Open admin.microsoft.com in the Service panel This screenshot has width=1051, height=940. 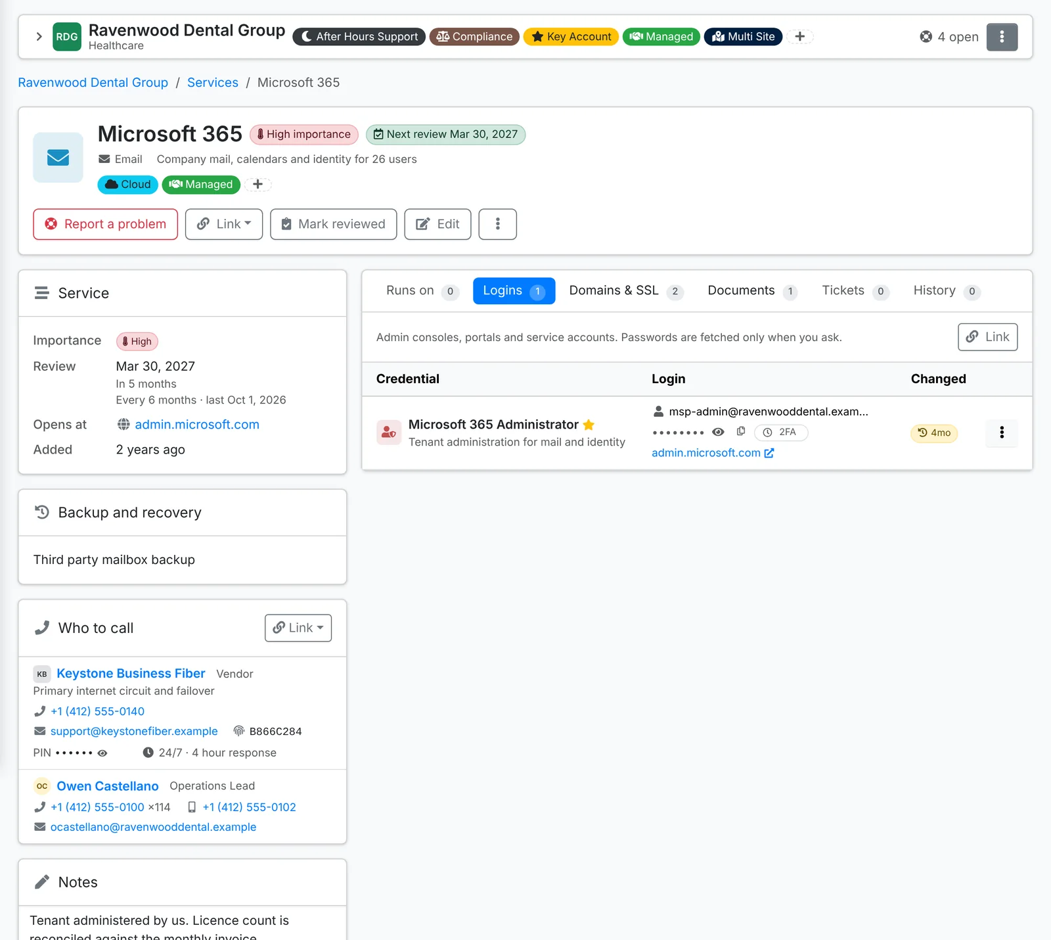197,425
